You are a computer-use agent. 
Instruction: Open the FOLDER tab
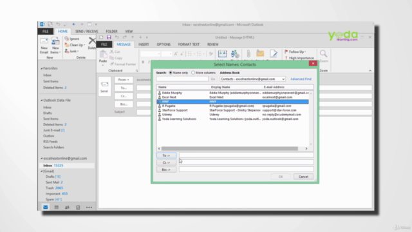pos(111,32)
